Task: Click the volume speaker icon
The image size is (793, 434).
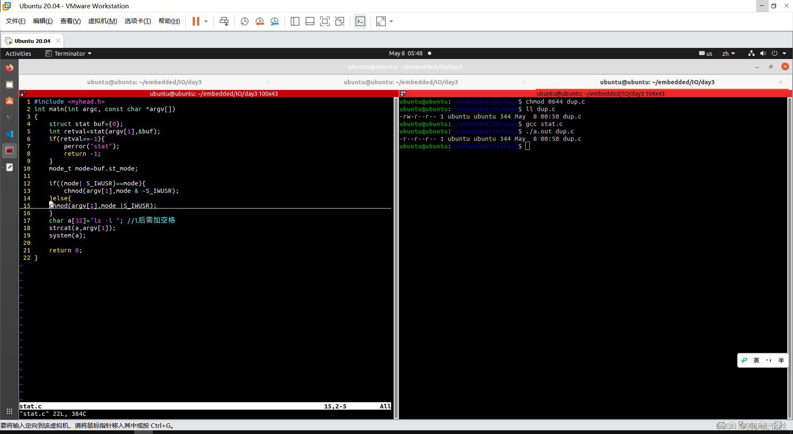Action: [763, 53]
